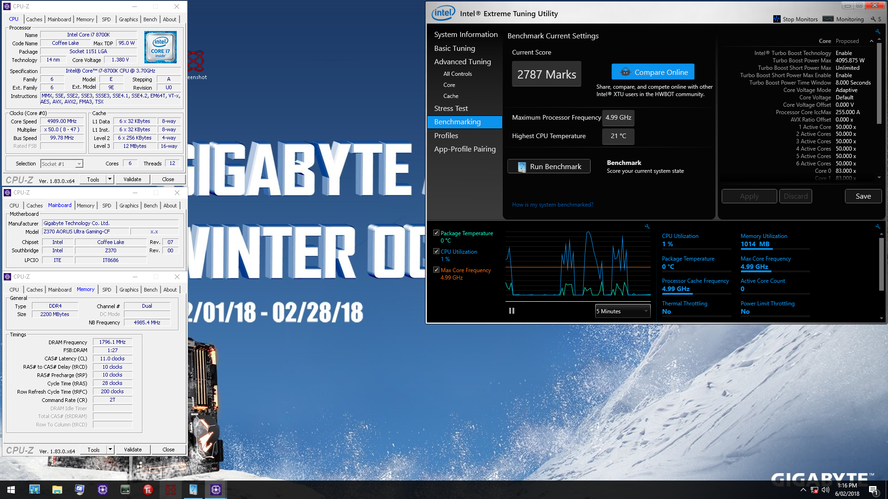This screenshot has height=499, width=888.
Task: Switch to SPD tab in top CPU-Z window
Action: click(106, 19)
